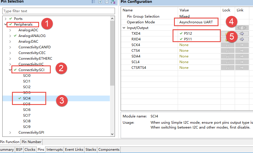Click the lock icon in SDA4 row

click(x=228, y=56)
